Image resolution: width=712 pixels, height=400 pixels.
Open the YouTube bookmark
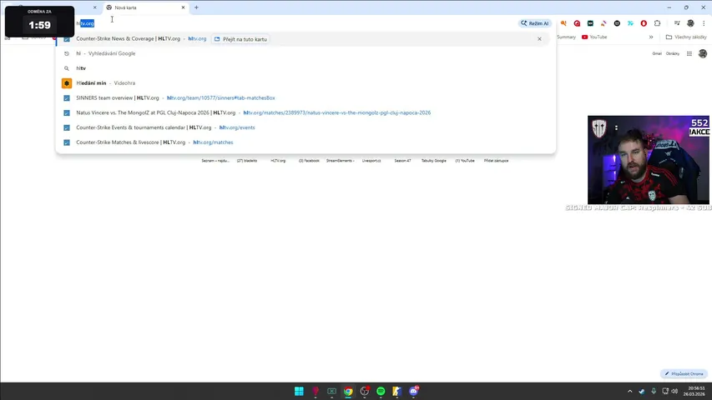(x=594, y=37)
